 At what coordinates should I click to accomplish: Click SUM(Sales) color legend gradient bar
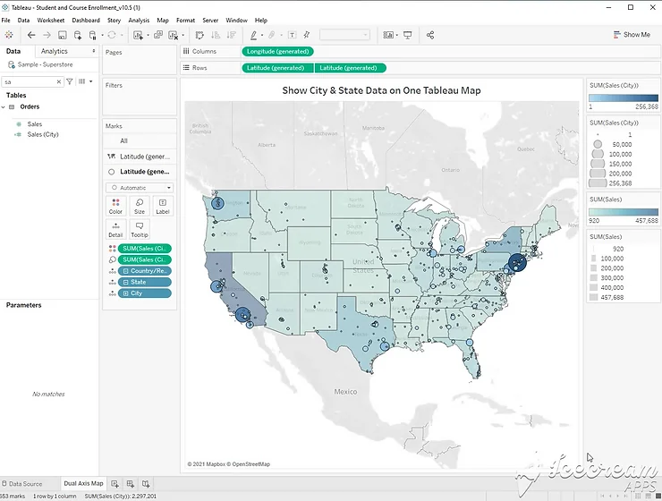[x=624, y=212]
